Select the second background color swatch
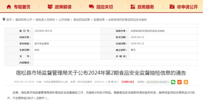Screen dimensions: 203x100 coord(151,82)
